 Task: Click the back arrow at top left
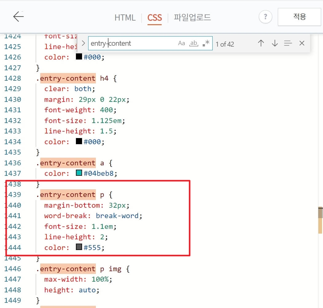pyautogui.click(x=18, y=17)
